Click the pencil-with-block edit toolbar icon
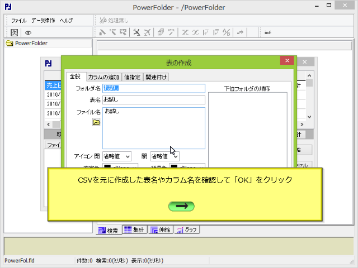358x268 pixels. point(102,32)
